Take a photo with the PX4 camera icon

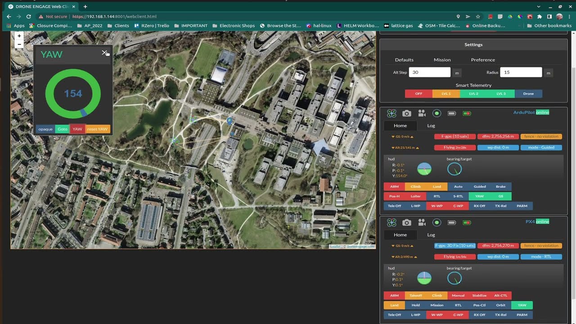[407, 223]
